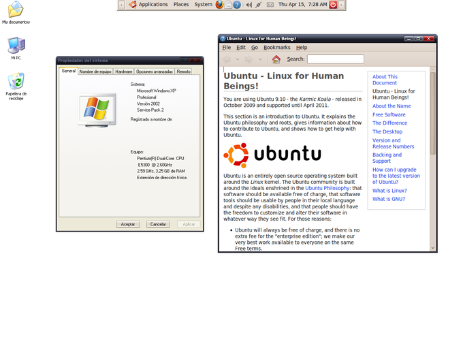Open Version and Release Numbers link

tap(394, 143)
